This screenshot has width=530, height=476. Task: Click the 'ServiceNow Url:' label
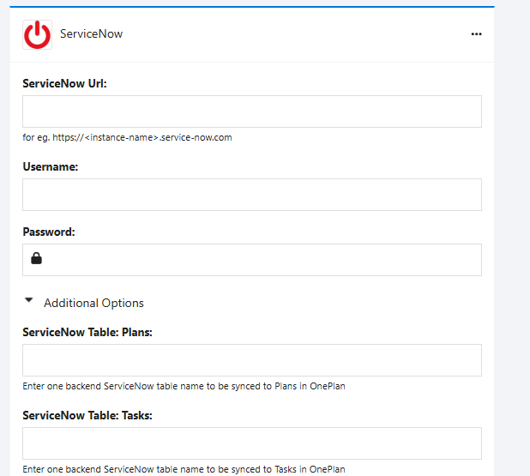pos(64,83)
